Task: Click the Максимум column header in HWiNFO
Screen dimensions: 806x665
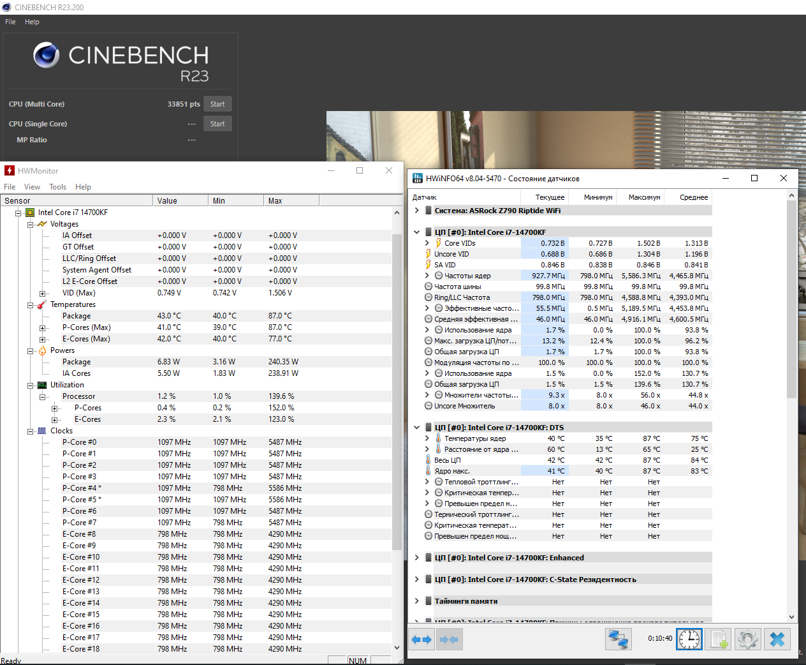Action: click(x=640, y=197)
